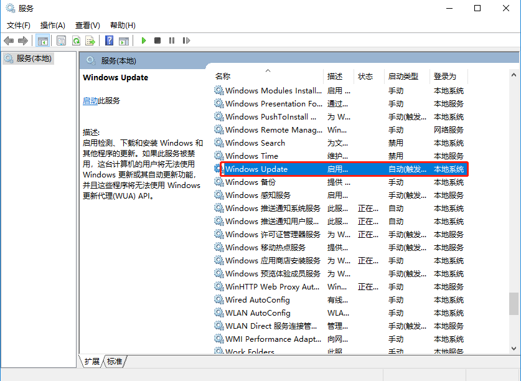Click the gear icon of WMI Performance Adapter
The height and width of the screenshot is (381, 521).
(218, 339)
